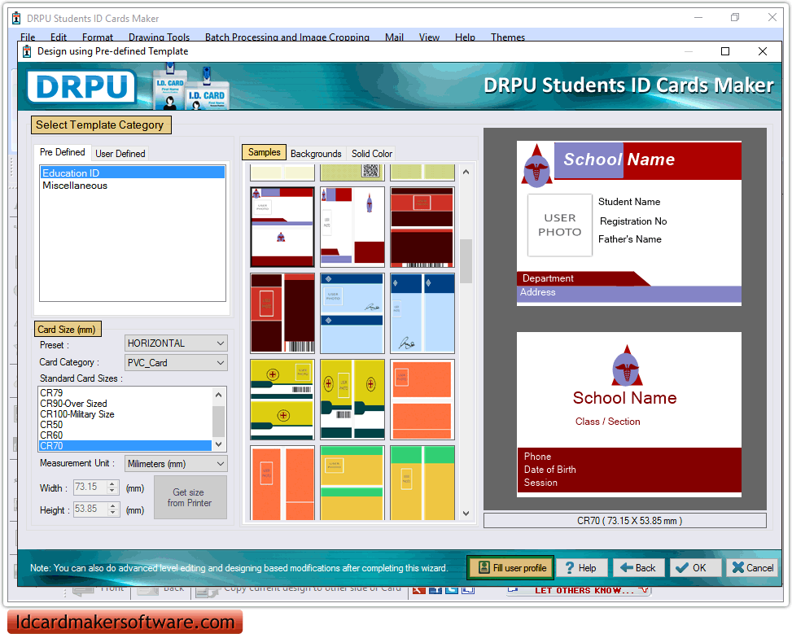The height and width of the screenshot is (634, 792).
Task: Switch to the User Defined tab
Action: pos(120,153)
